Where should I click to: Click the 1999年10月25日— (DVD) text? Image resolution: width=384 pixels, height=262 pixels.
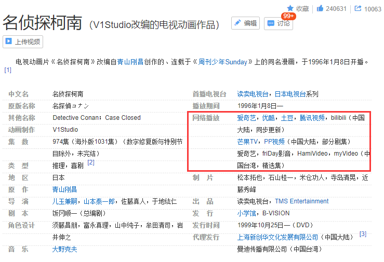tap(275, 225)
